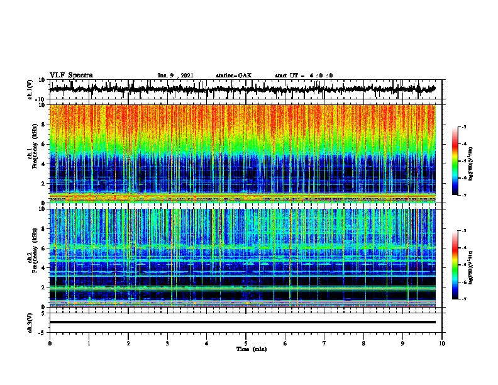Select the "-7" label on ch.1 colorbar
This screenshot has width=498, height=385.
click(464, 195)
